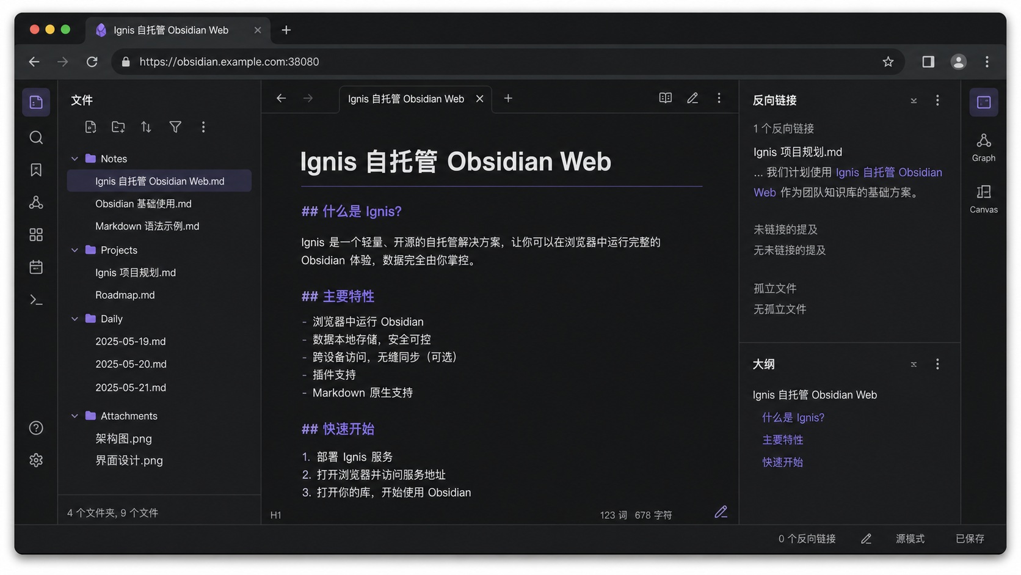Collapse the Daily folder

point(74,319)
